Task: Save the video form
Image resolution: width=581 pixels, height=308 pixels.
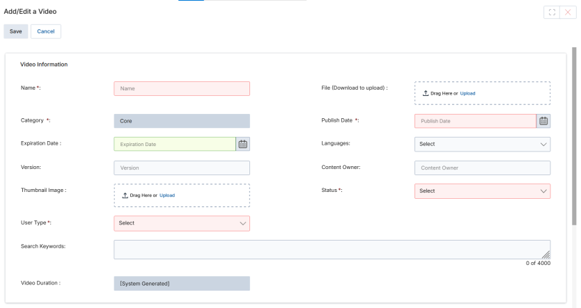Action: [x=15, y=31]
